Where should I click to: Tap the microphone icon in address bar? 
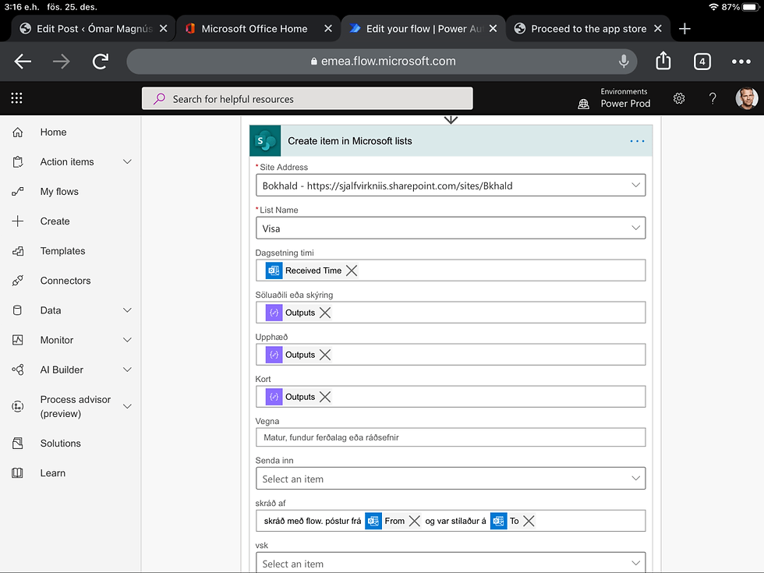pyautogui.click(x=623, y=62)
